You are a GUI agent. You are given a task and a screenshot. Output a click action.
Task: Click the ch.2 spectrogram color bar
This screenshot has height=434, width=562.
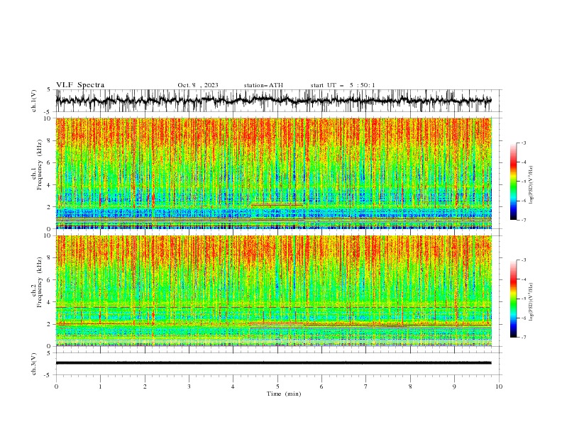(x=513, y=299)
